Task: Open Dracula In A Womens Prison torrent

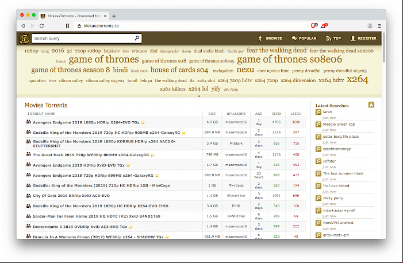Action: pyautogui.click(x=98, y=237)
